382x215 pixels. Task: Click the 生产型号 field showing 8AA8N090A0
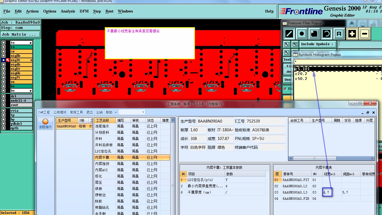click(215, 121)
